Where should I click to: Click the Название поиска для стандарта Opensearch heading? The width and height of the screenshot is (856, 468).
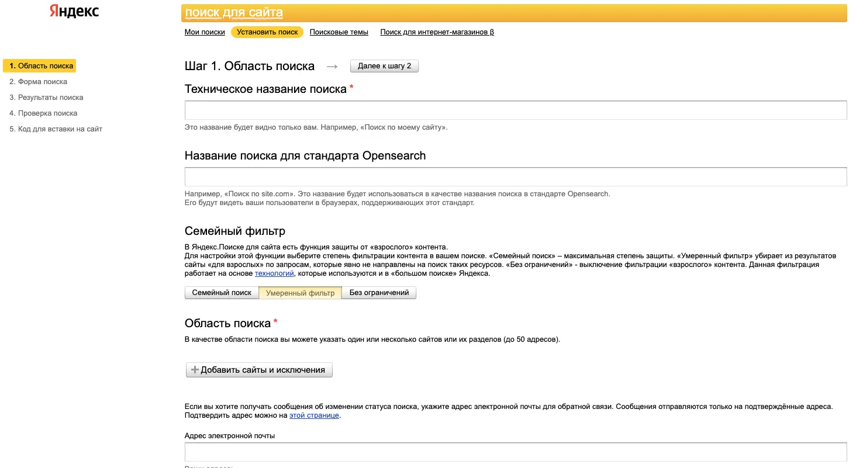coord(305,156)
